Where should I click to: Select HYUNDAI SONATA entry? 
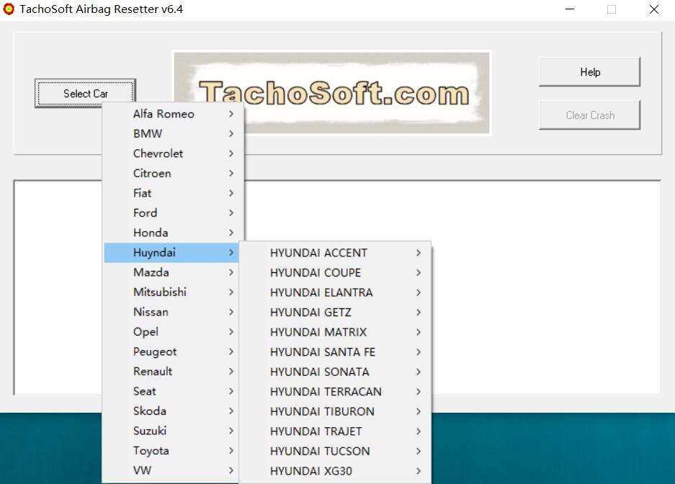[335, 372]
